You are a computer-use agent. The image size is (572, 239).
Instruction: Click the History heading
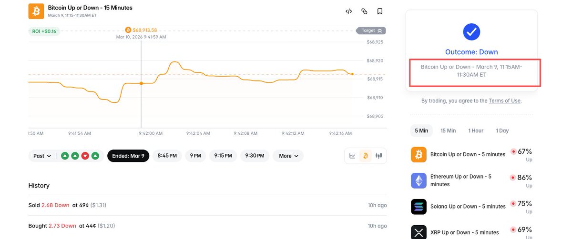(39, 185)
